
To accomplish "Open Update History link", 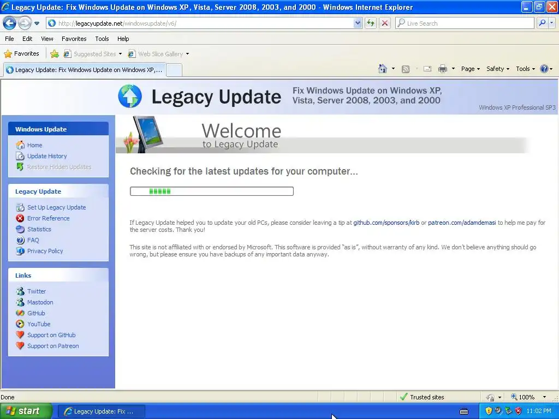I will click(x=47, y=156).
